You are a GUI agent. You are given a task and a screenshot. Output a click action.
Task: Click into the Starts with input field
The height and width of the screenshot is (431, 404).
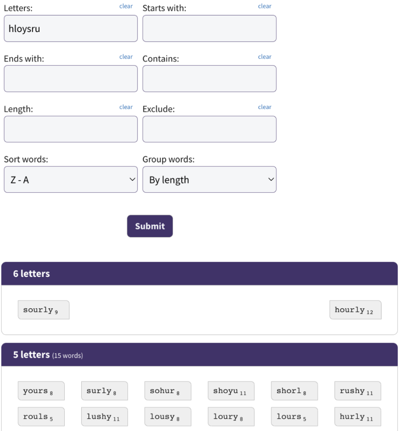click(209, 29)
